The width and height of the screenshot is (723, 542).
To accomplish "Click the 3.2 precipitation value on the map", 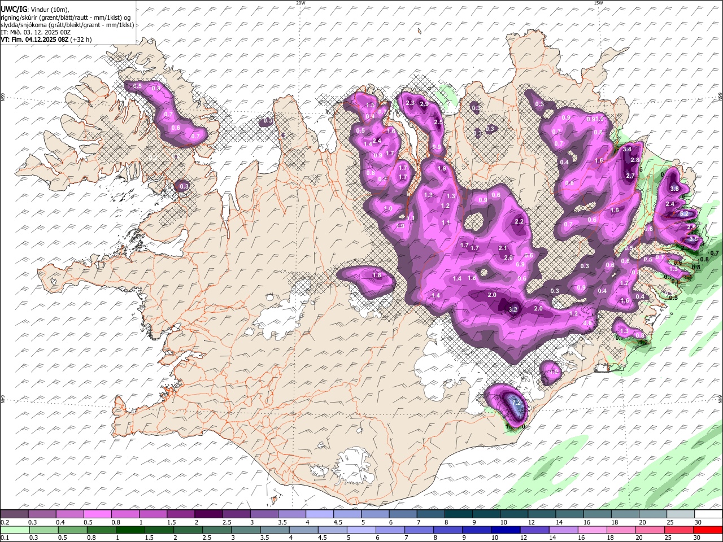I will [x=513, y=309].
